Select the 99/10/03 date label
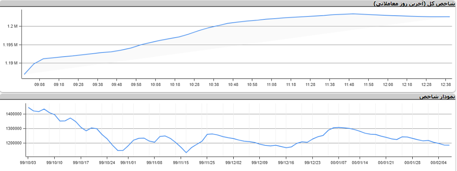457x171 pixels. point(28,163)
